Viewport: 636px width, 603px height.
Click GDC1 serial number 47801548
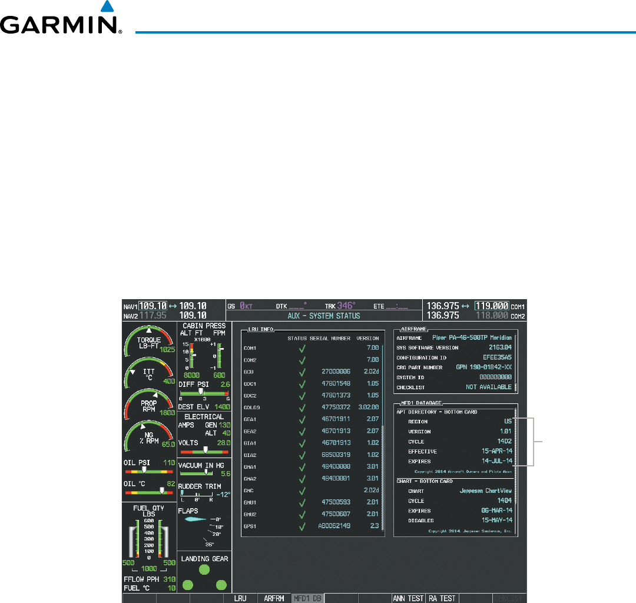tap(336, 383)
